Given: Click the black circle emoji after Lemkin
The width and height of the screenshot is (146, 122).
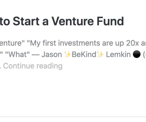Looking at the screenshot, I should (x=137, y=55).
